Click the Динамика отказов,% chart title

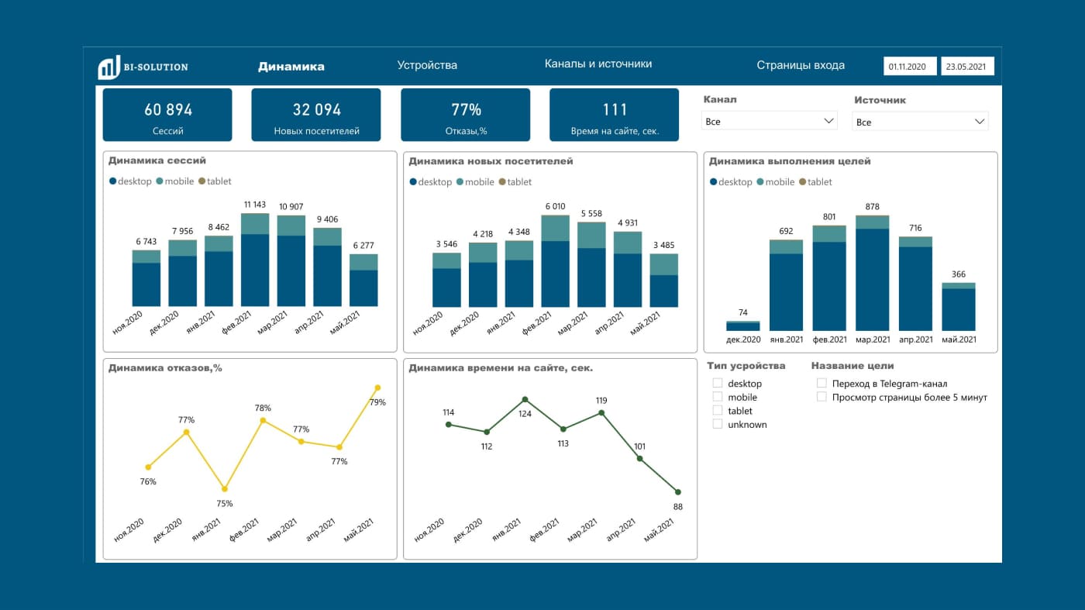tap(165, 368)
